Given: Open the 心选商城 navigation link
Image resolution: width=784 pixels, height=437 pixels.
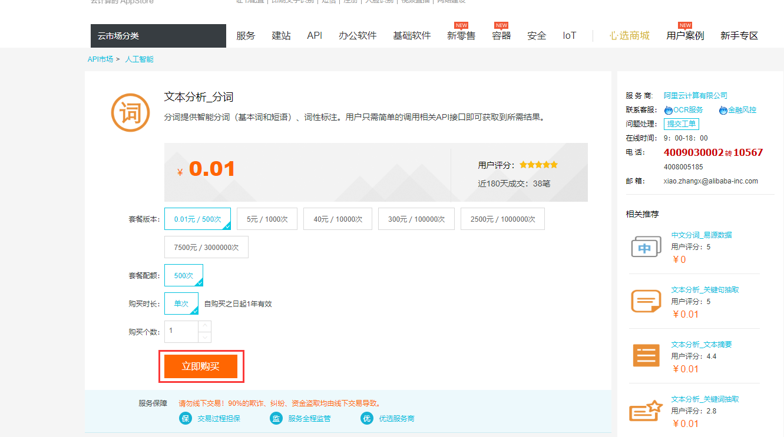Looking at the screenshot, I should click(x=630, y=36).
